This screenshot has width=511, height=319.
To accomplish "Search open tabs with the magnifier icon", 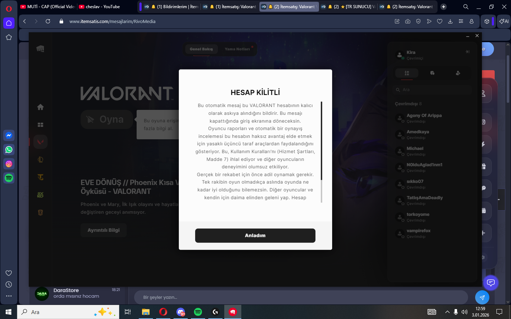I will point(466,7).
